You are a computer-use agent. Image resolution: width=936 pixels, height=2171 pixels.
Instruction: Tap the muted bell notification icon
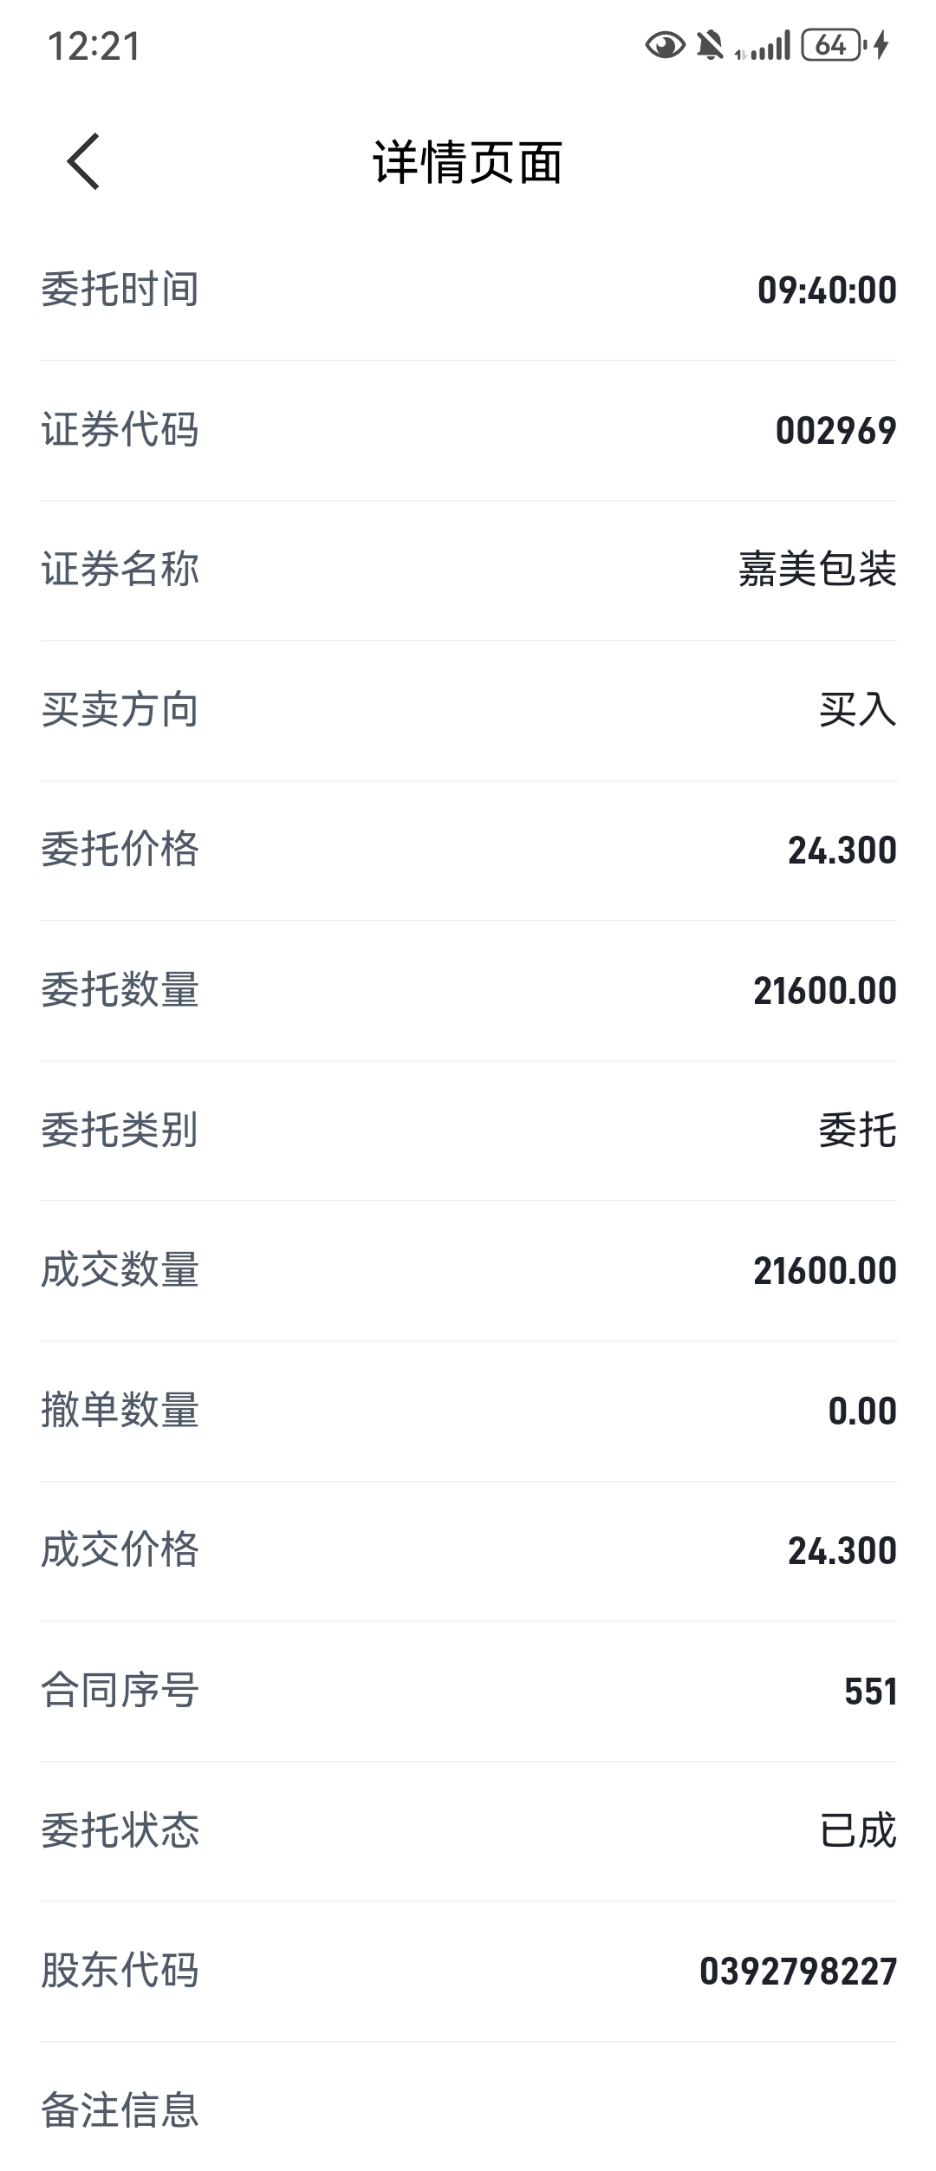(710, 45)
